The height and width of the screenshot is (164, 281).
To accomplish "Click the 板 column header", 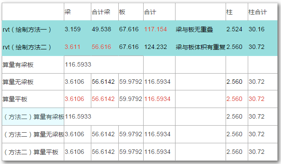I will pyautogui.click(x=122, y=12).
